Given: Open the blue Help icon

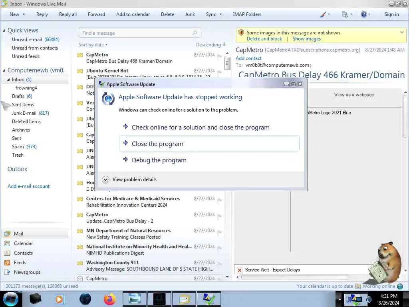Looking at the screenshot, I should (x=363, y=14).
